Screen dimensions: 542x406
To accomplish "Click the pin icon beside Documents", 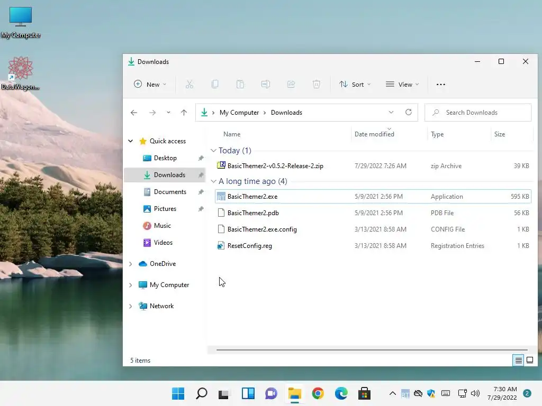I will [201, 192].
